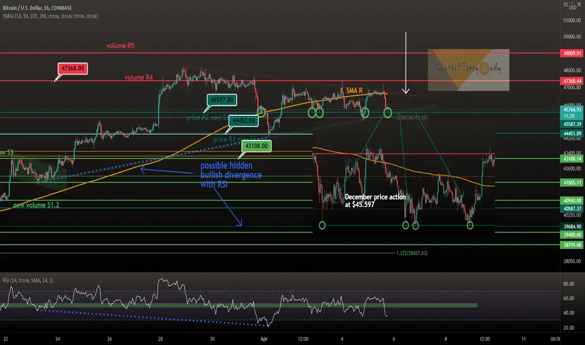Click the USD currency label on price axis
Image resolution: width=585 pixels, height=345 pixels.
[572, 8]
